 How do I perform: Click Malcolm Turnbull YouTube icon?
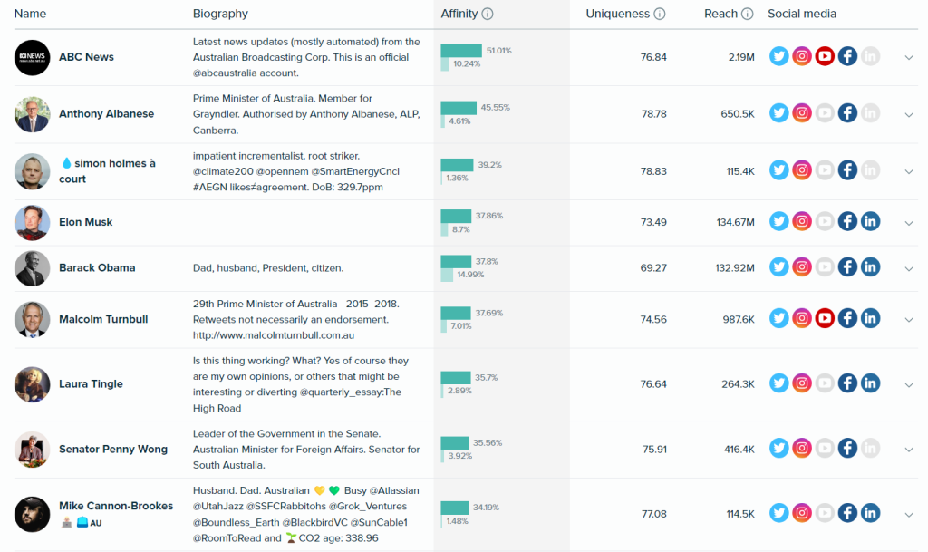825,318
